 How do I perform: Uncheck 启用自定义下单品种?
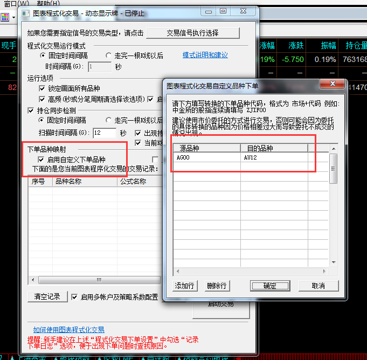42,160
